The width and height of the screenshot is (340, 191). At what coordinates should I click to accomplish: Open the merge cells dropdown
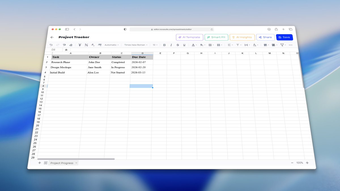(219, 45)
